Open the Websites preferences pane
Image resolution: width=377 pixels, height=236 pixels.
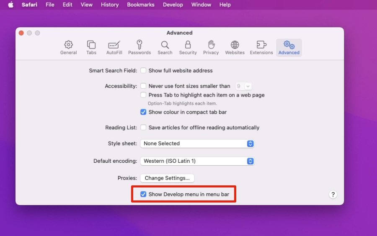point(235,48)
